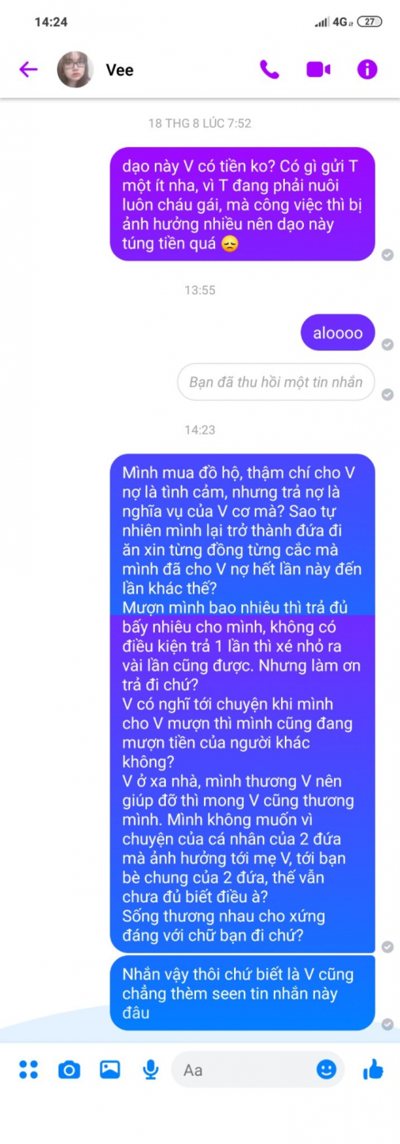Image resolution: width=400 pixels, height=1144 pixels.
Task: Open the photo gallery picker
Action: (x=110, y=1069)
